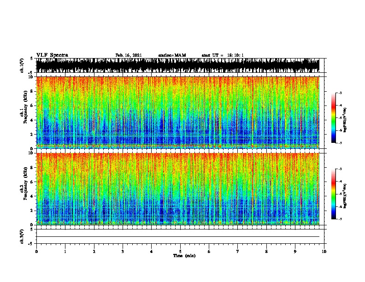Click the '-7' label below ch.2 colorbar
365x282 pixels.
pyautogui.click(x=340, y=219)
